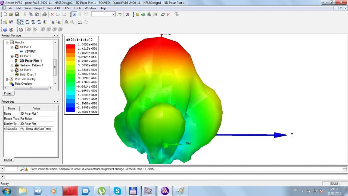Collapse the Results tree node
Viewport: 348px width, 196px height.
(x=7, y=42)
